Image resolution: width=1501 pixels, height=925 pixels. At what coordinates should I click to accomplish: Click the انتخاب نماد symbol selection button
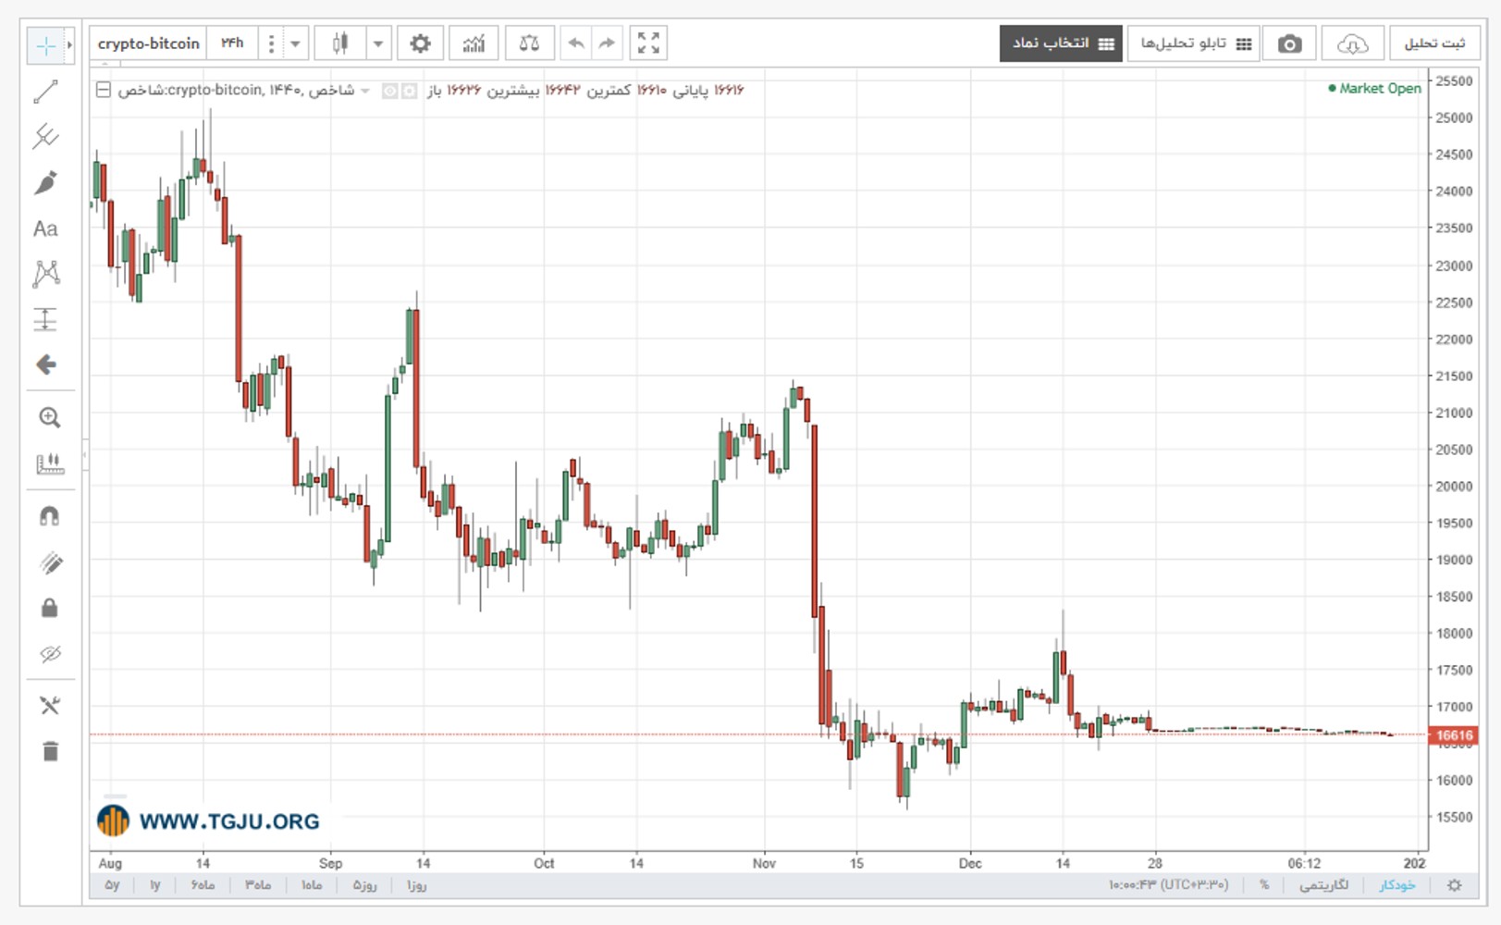1061,43
